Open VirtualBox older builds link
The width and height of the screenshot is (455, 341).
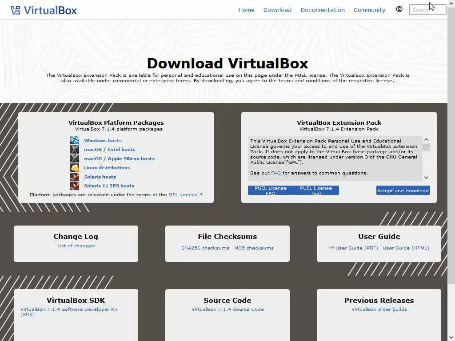tap(379, 309)
